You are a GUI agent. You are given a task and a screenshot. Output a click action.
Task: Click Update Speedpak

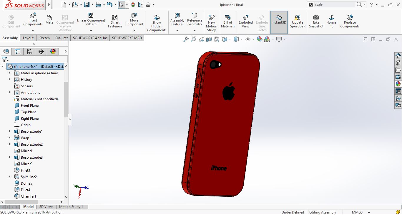coord(298,21)
